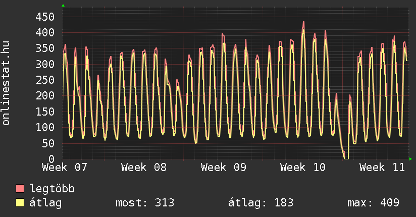Select the Week 11 axis label

coord(382,168)
